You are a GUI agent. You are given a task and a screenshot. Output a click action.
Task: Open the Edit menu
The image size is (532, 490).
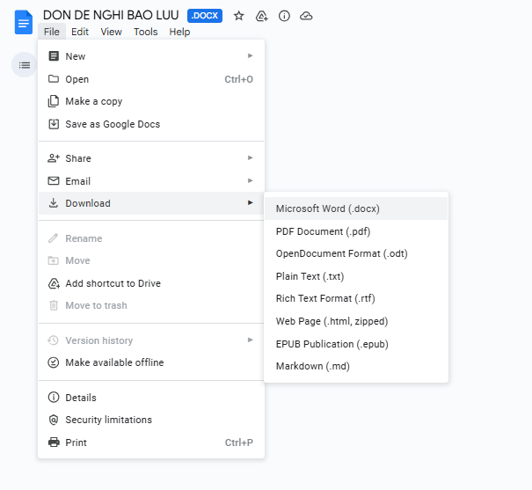pos(80,32)
